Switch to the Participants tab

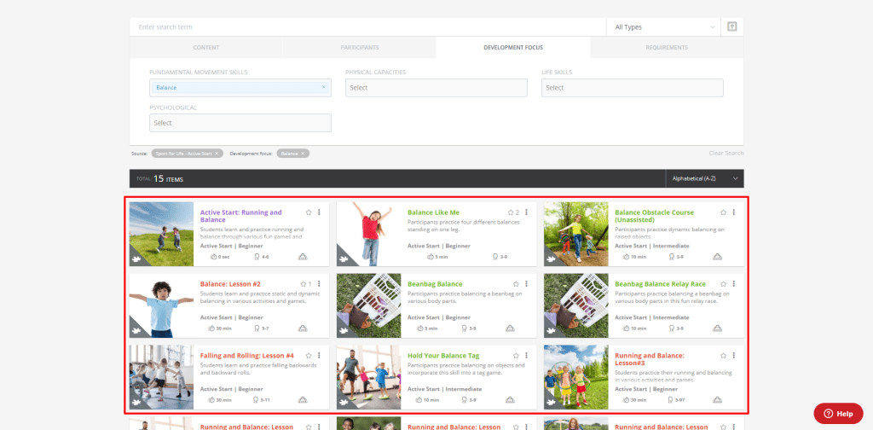point(360,47)
